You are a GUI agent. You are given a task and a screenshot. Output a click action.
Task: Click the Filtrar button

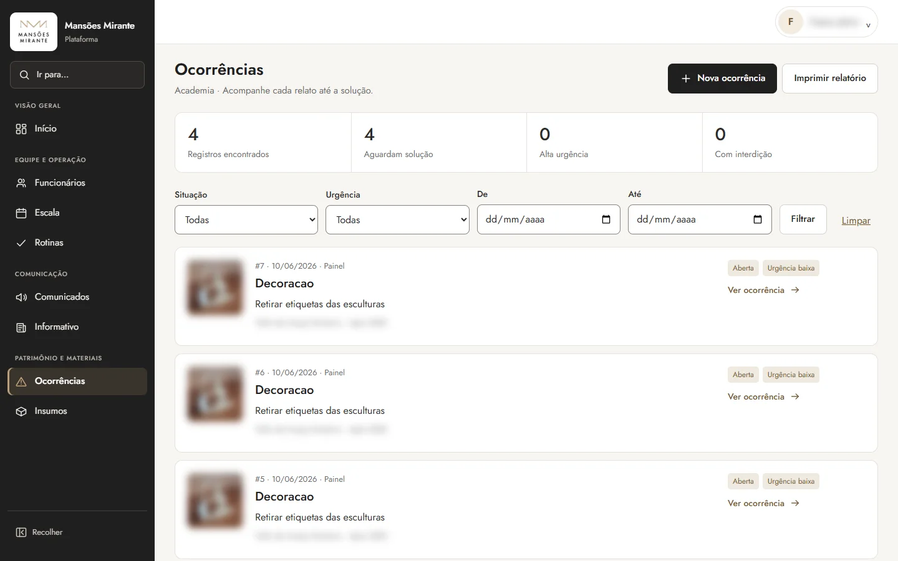[803, 219]
